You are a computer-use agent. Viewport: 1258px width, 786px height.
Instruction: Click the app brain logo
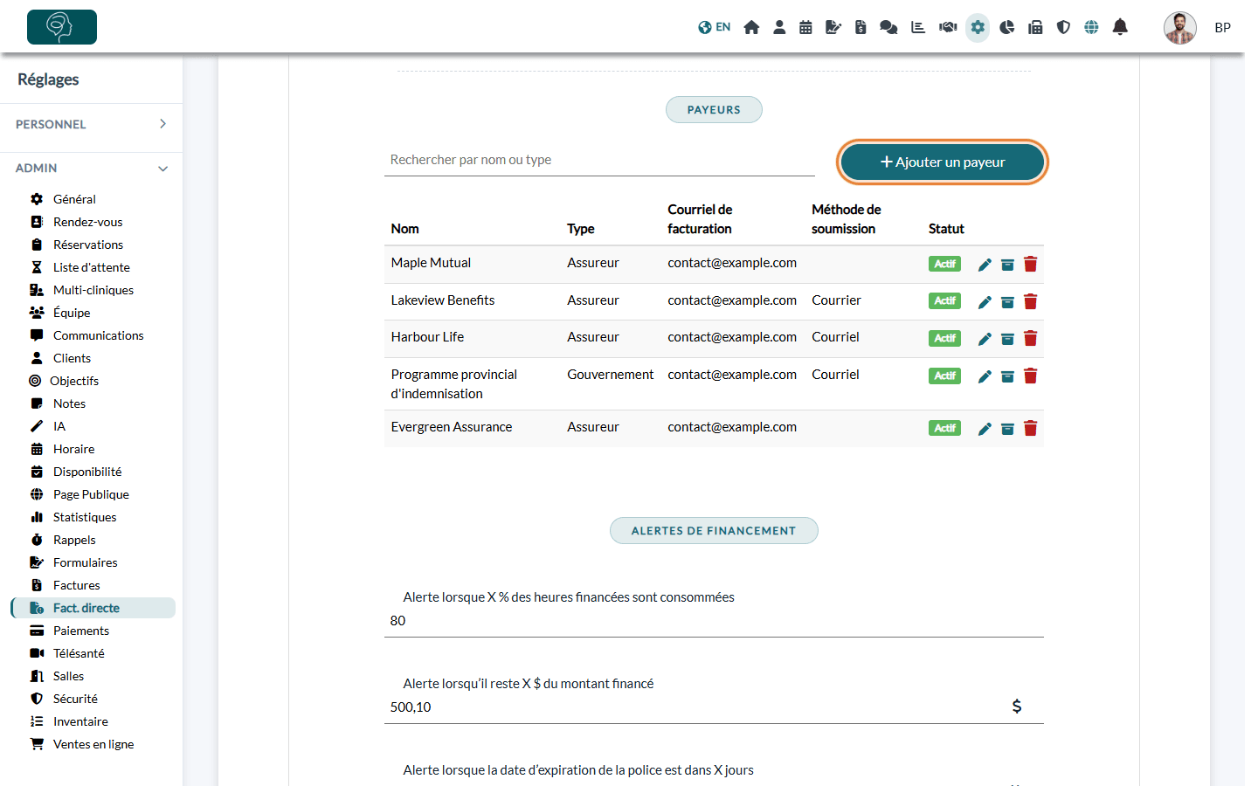pyautogui.click(x=62, y=27)
